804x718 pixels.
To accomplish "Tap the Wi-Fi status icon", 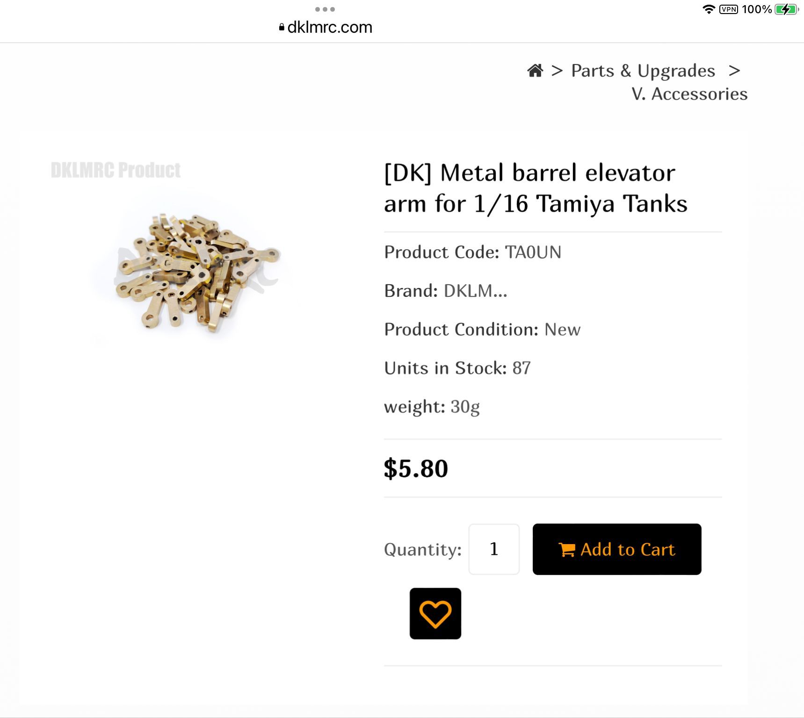I will click(709, 9).
